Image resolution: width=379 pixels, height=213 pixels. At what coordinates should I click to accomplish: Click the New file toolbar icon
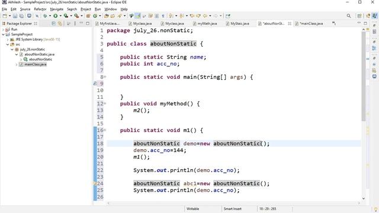5,16
